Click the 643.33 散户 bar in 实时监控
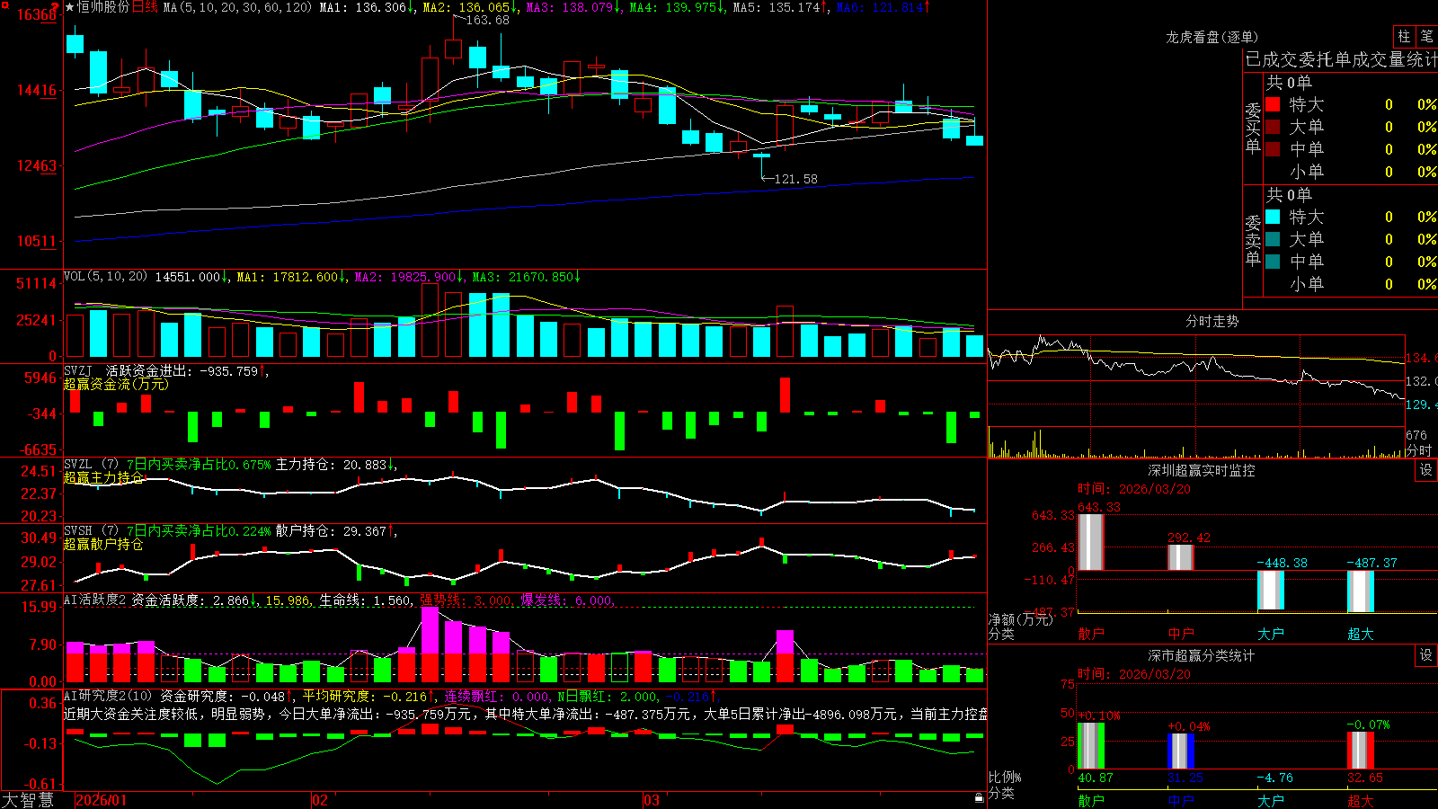This screenshot has width=1438, height=809. coord(1090,542)
